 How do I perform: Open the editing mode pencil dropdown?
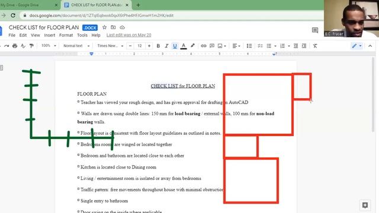pos(356,46)
